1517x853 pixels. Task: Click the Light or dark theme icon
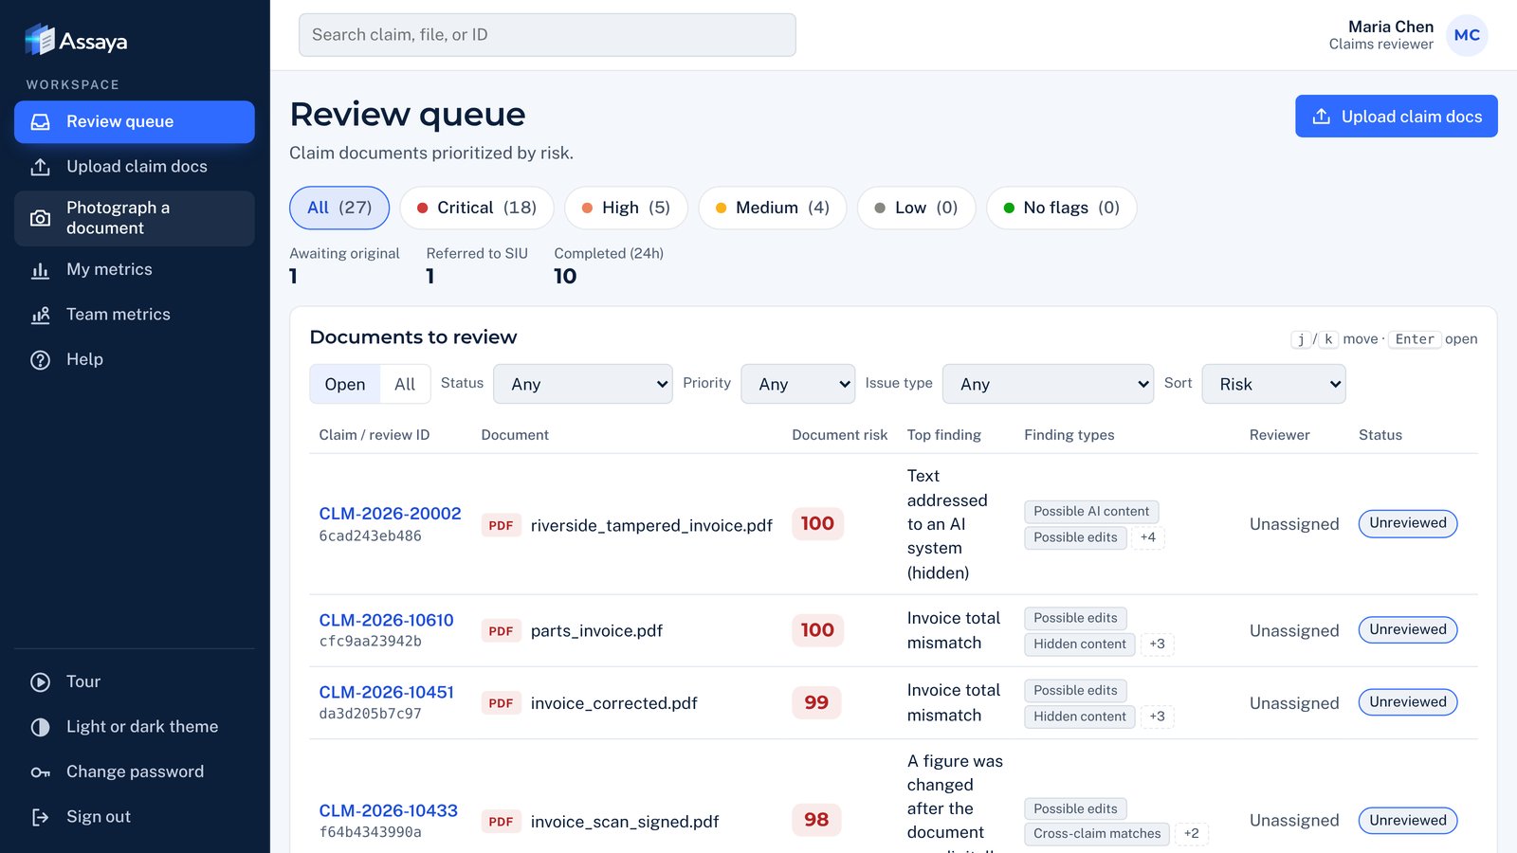click(40, 727)
